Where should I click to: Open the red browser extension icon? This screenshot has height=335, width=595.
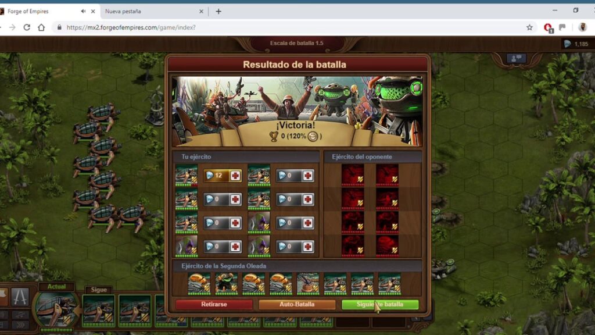tap(547, 27)
